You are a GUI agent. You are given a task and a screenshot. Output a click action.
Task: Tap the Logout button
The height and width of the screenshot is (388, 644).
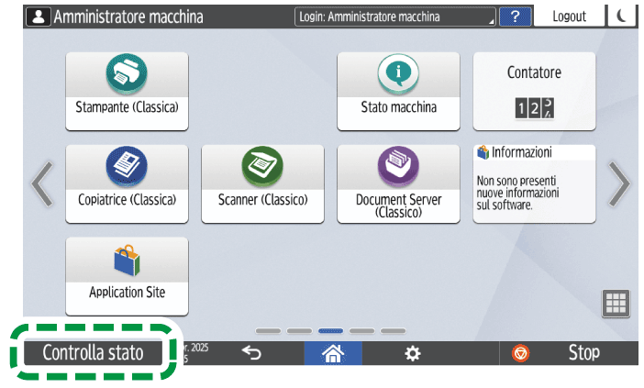[569, 17]
